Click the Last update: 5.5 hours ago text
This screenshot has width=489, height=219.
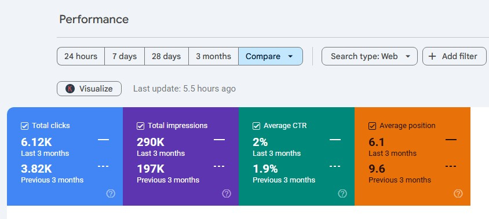tap(184, 89)
